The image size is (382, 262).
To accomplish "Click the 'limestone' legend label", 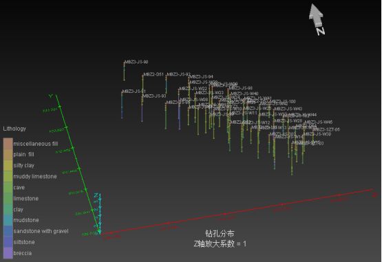I will 26,199.
